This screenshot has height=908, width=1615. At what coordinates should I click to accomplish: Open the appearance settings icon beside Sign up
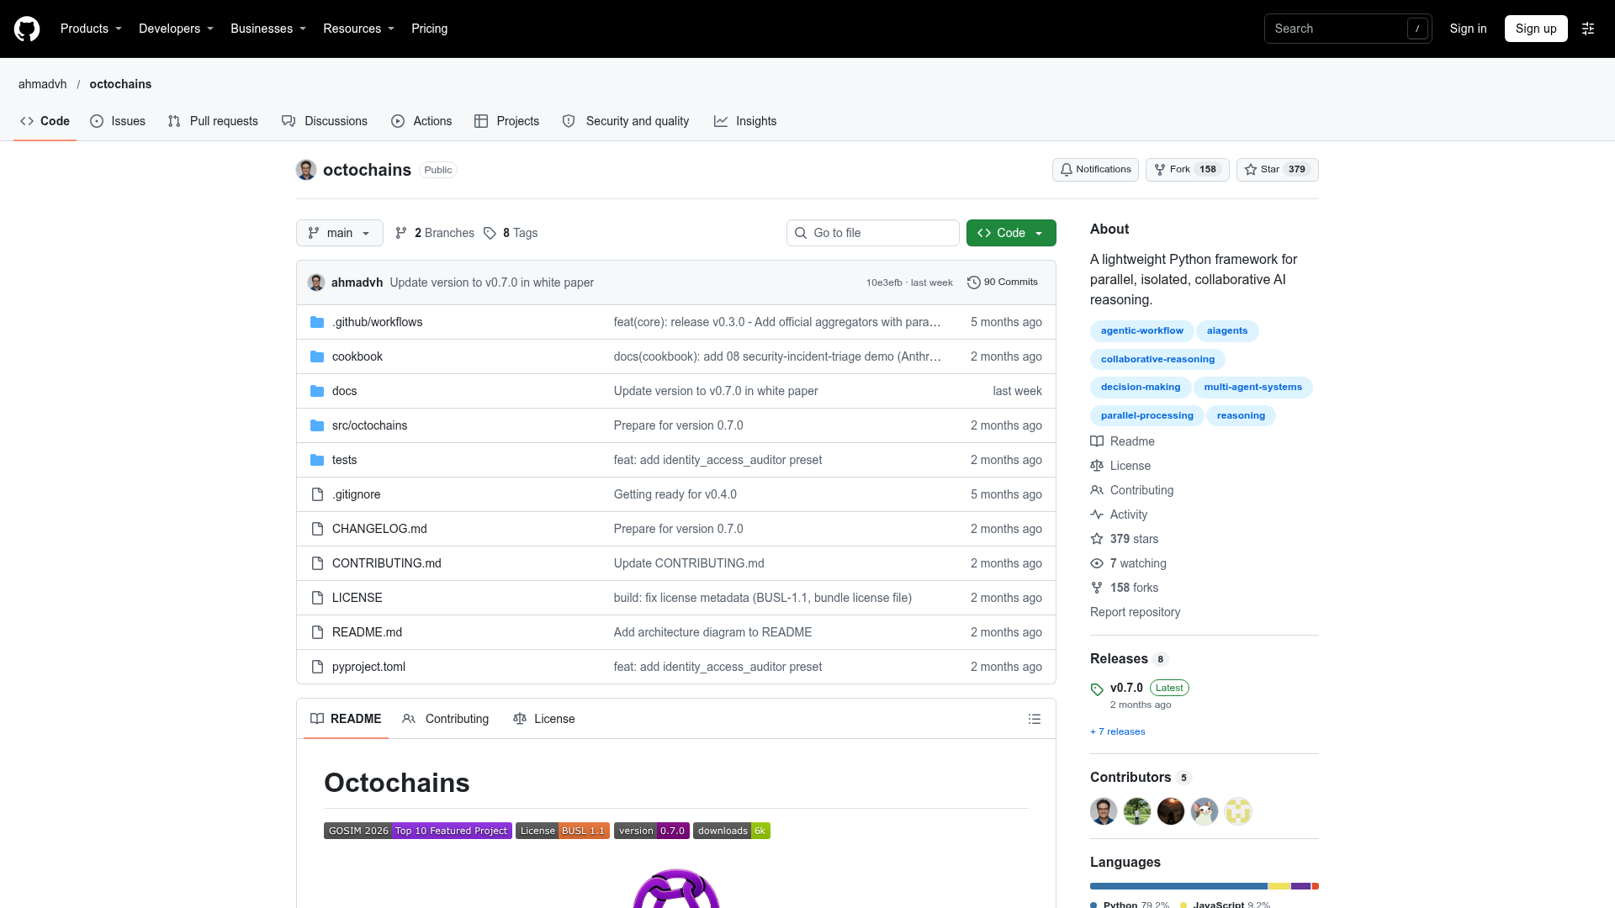(x=1588, y=29)
